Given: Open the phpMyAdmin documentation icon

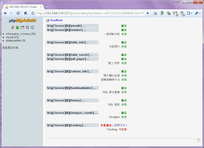Looking at the screenshot, I should 27,28.
